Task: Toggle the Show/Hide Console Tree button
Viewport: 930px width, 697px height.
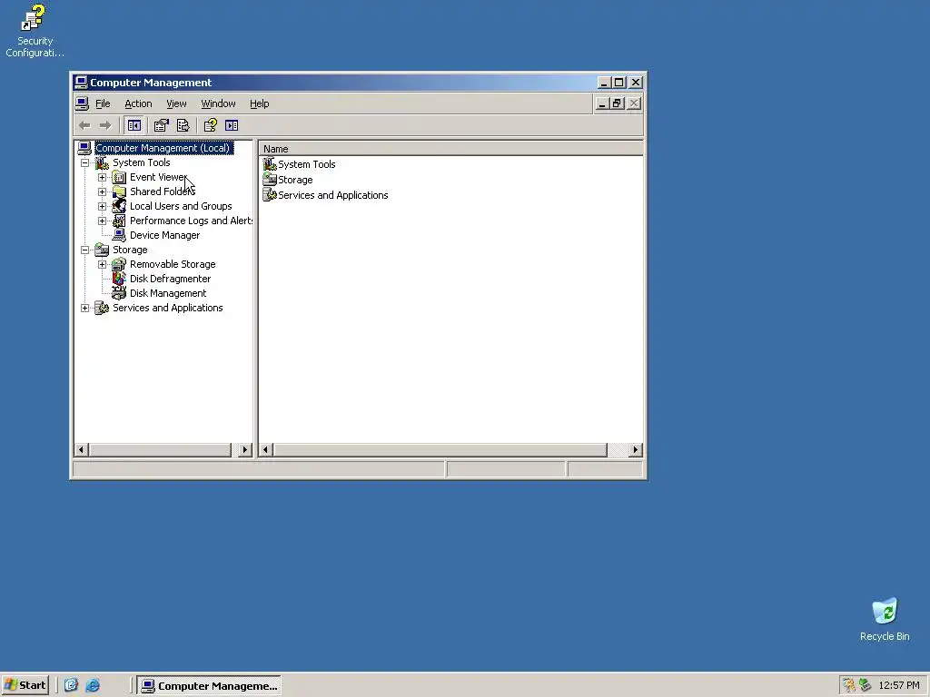Action: 134,125
